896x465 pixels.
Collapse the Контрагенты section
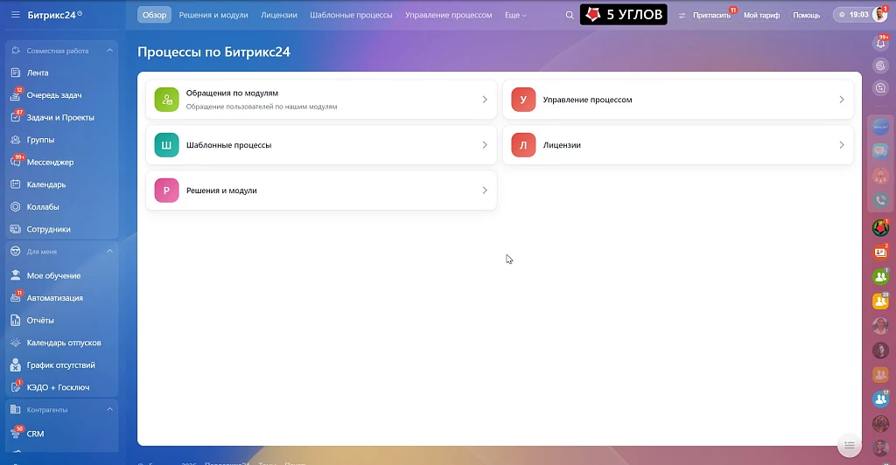[109, 409]
